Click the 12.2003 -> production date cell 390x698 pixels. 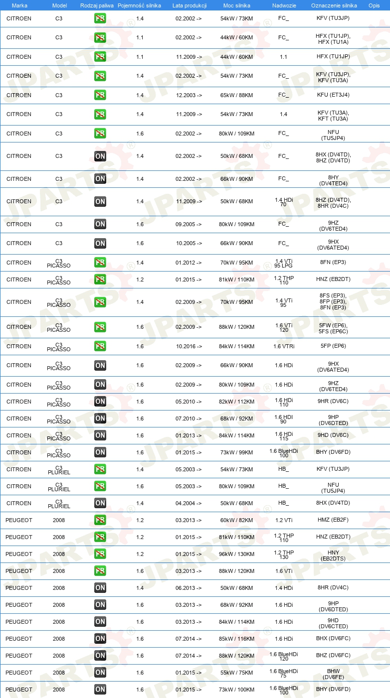189,95
